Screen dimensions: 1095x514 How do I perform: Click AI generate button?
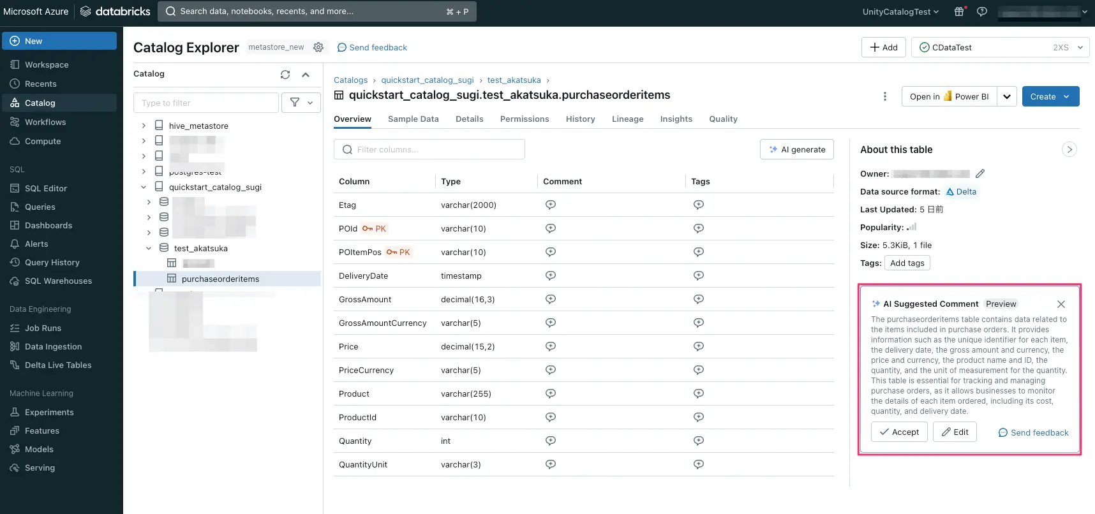pyautogui.click(x=797, y=149)
